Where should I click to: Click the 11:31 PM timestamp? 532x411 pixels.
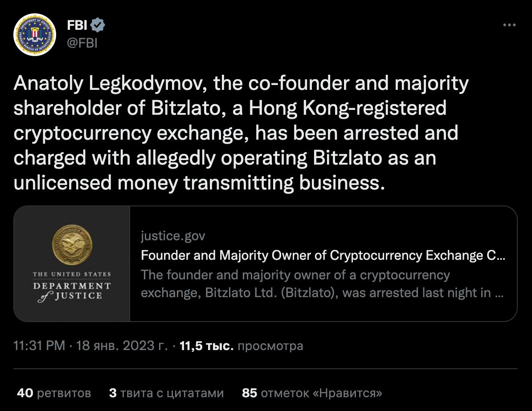(x=39, y=346)
